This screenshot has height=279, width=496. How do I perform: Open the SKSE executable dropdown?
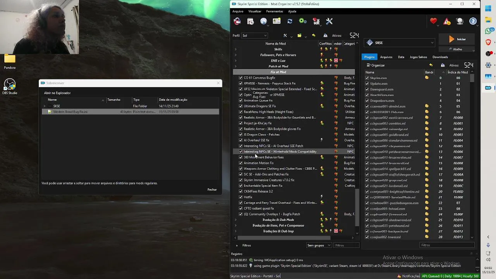coord(400,43)
